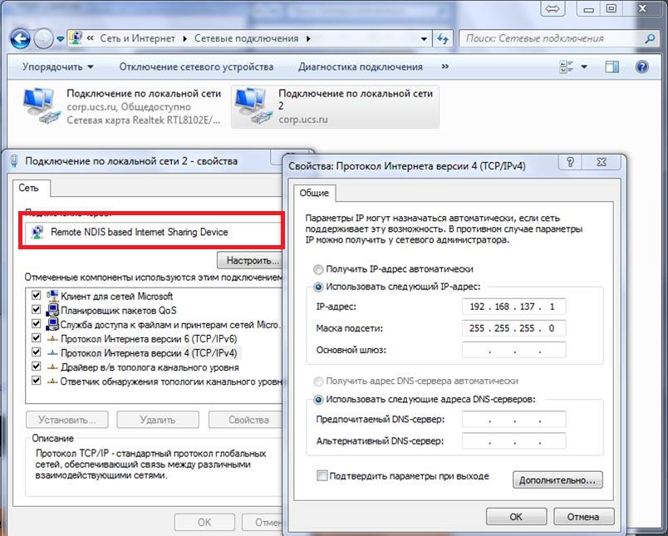The height and width of the screenshot is (536, 668).
Task: Click Служба доступа к файлам icon
Action: (x=52, y=324)
